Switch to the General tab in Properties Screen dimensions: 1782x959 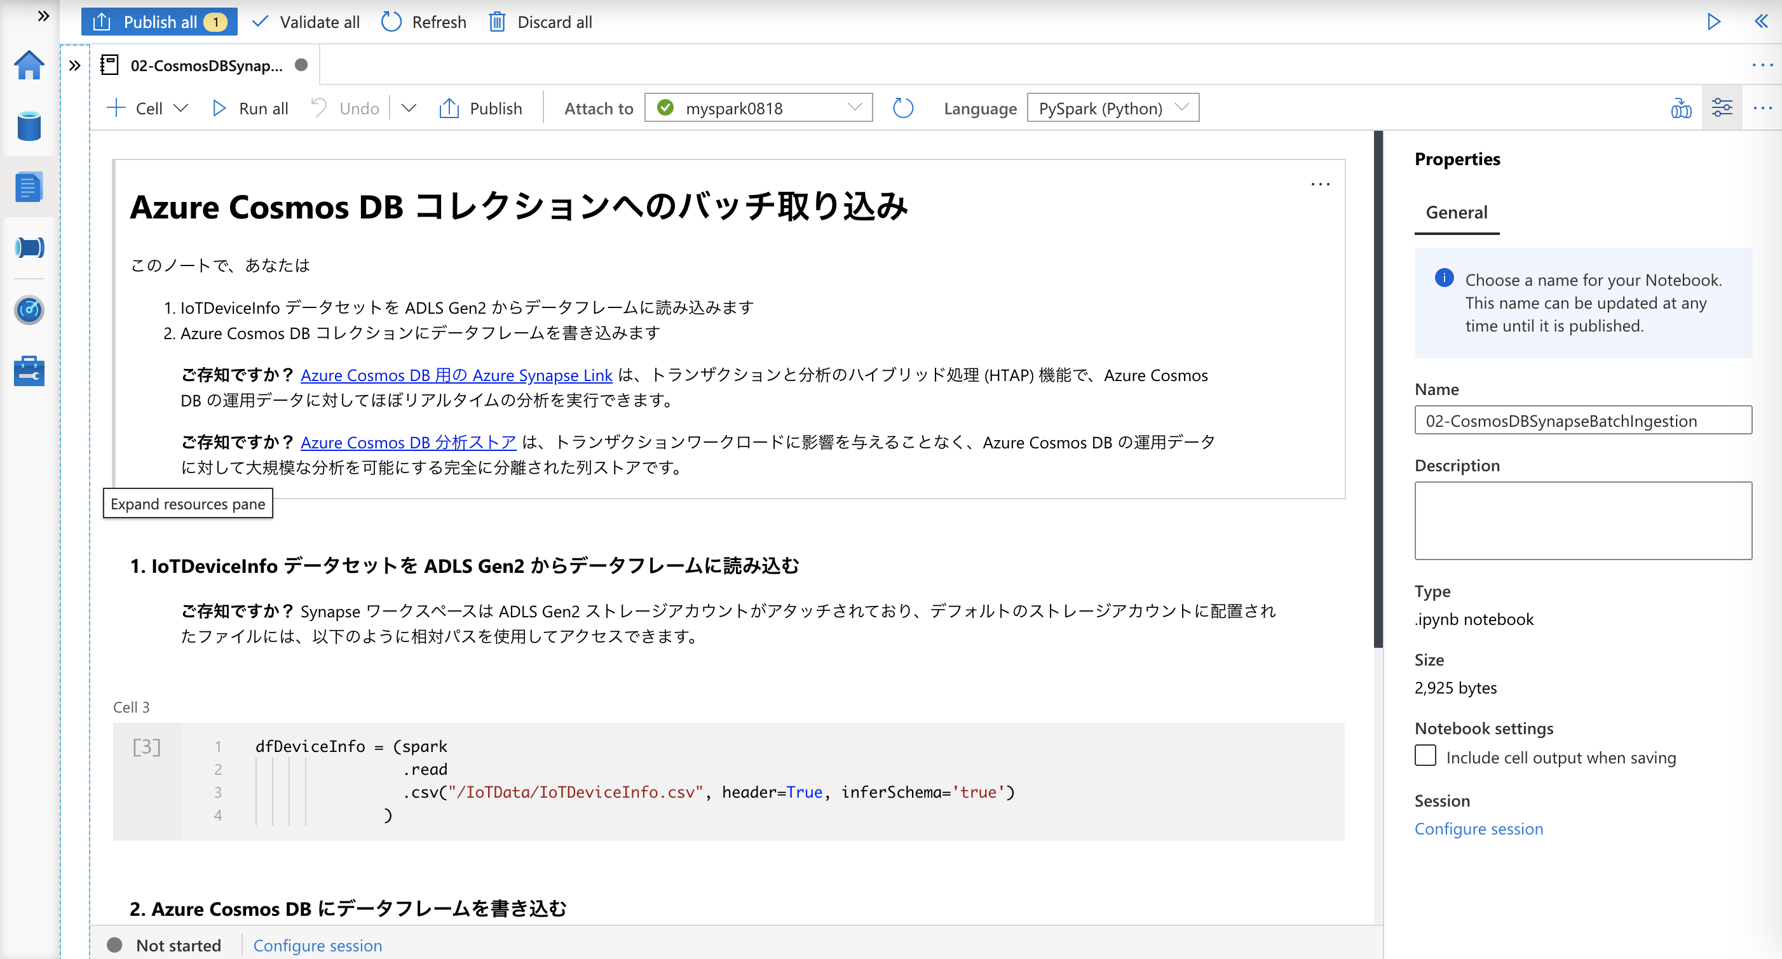click(1455, 212)
